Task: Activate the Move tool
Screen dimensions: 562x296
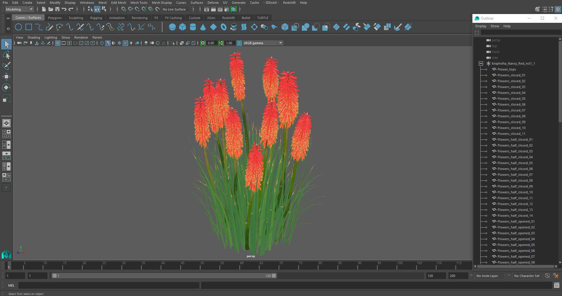Action: click(6, 77)
